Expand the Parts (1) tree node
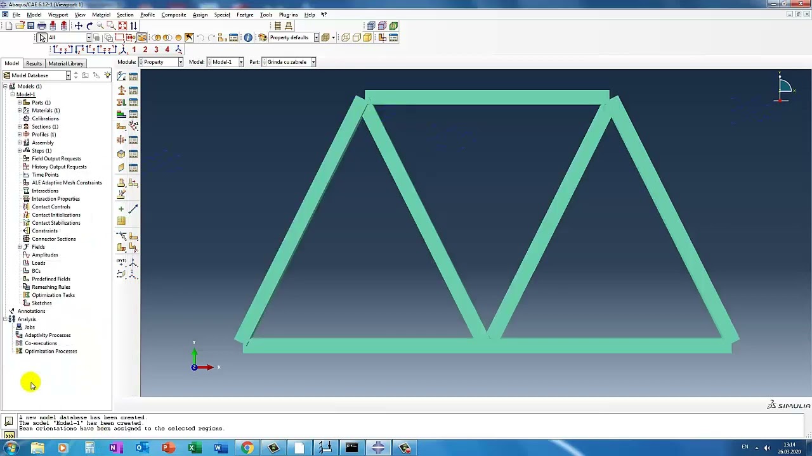The width and height of the screenshot is (812, 456). point(20,103)
